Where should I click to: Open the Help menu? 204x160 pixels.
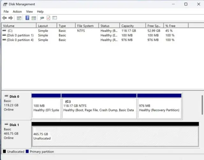coord(40,11)
